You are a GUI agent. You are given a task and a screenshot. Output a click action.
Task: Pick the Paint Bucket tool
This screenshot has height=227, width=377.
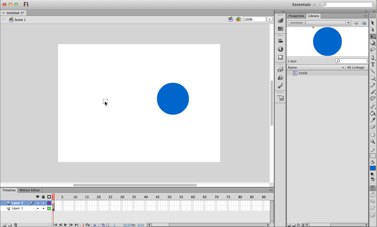(373, 113)
